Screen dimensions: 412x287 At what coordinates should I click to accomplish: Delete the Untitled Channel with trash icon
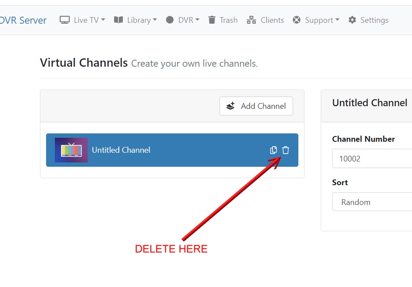pyautogui.click(x=286, y=150)
